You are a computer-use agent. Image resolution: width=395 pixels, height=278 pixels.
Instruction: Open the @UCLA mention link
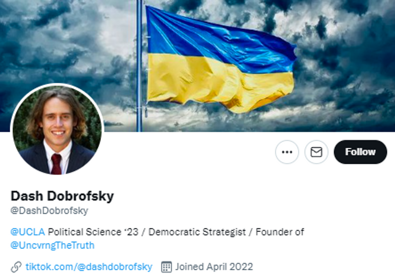click(28, 232)
